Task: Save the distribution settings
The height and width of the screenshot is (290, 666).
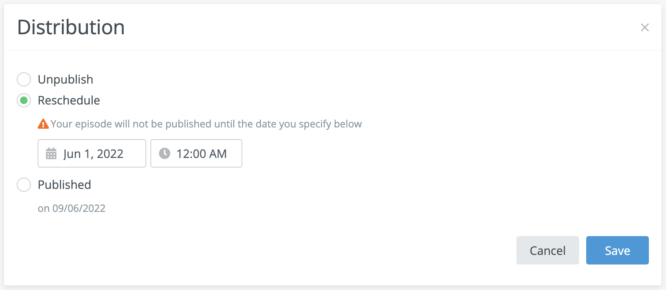Action: click(617, 250)
